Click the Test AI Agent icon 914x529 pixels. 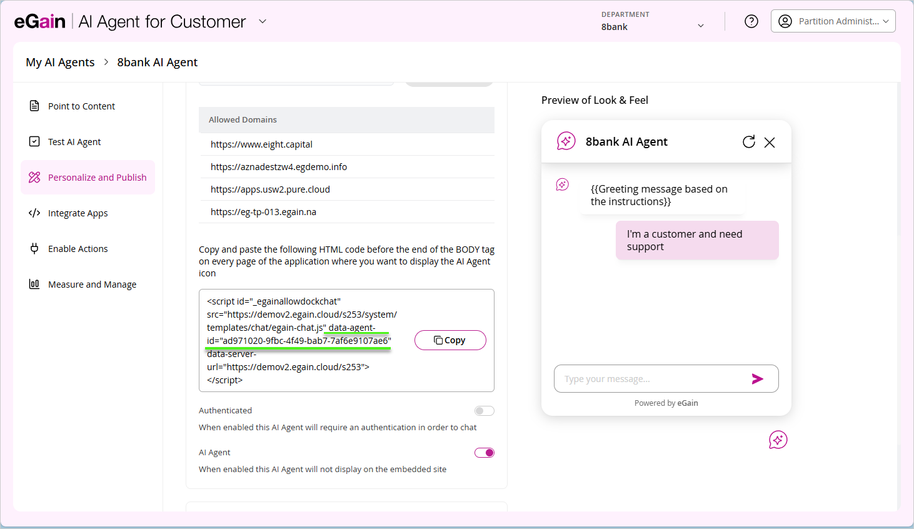point(34,141)
